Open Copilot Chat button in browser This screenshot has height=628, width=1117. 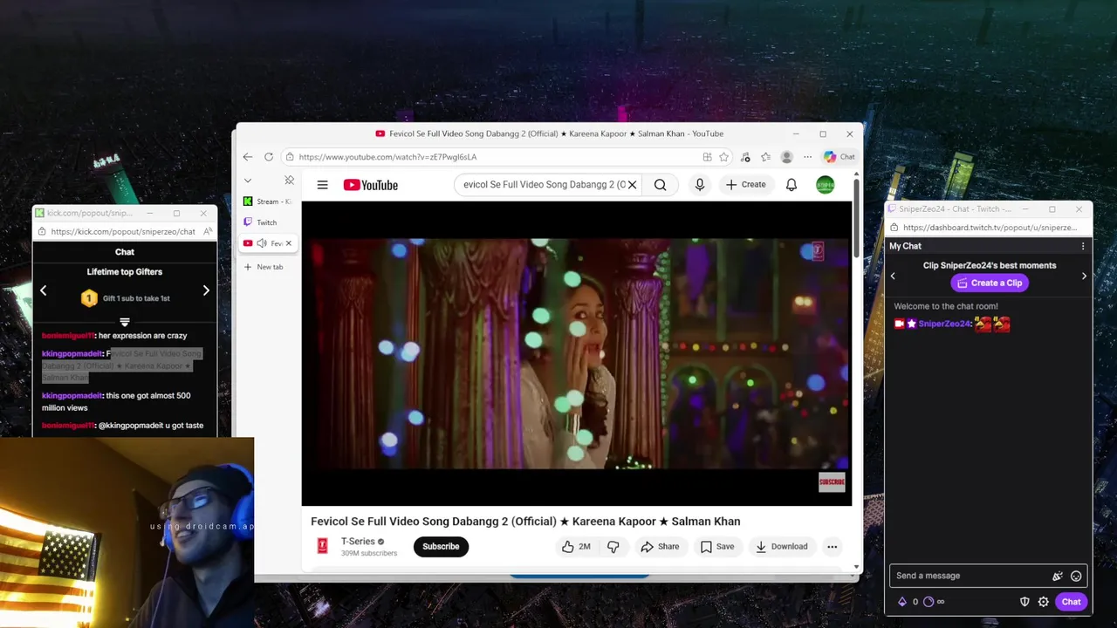click(839, 157)
